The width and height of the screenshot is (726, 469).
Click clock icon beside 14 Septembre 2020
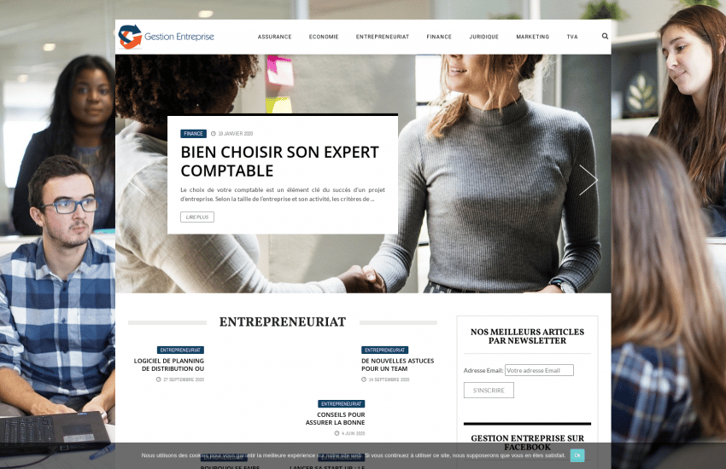click(x=364, y=379)
